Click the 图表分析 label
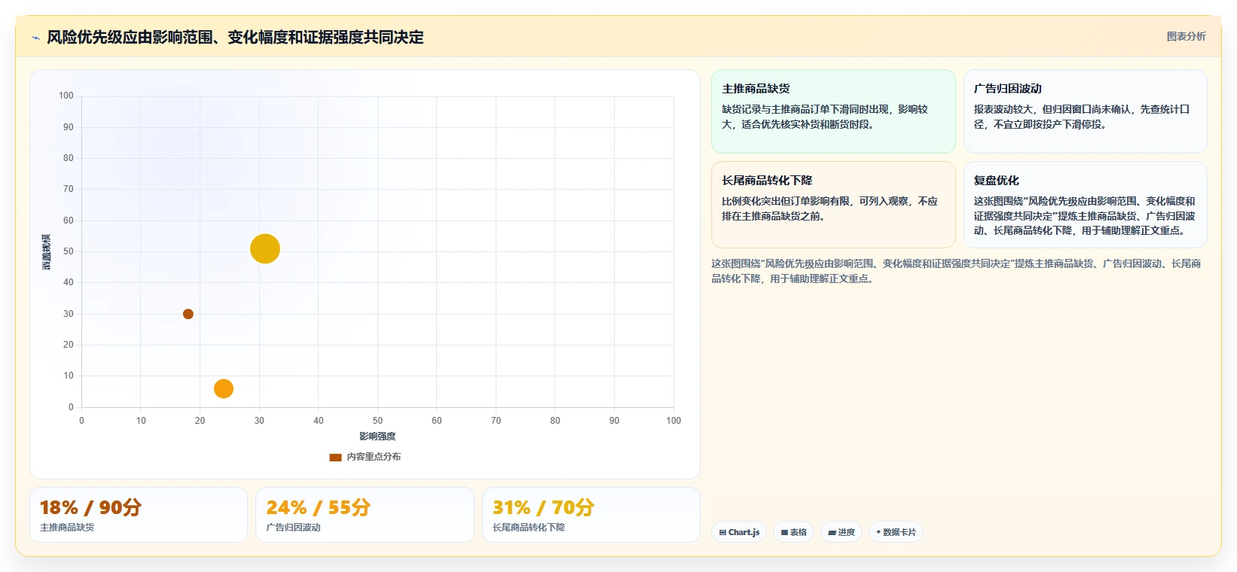The height and width of the screenshot is (572, 1237). point(1186,36)
